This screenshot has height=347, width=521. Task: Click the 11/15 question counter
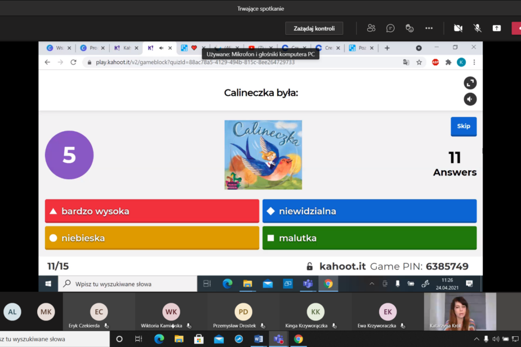point(58,266)
